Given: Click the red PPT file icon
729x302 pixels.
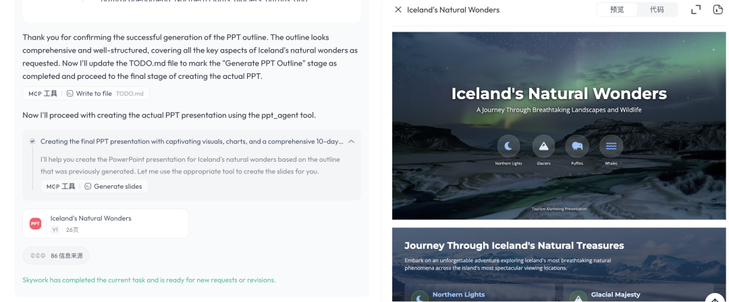Looking at the screenshot, I should [35, 224].
